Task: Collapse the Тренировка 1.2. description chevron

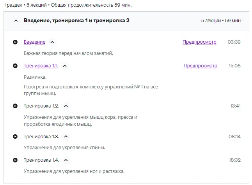Action: tap(66, 106)
